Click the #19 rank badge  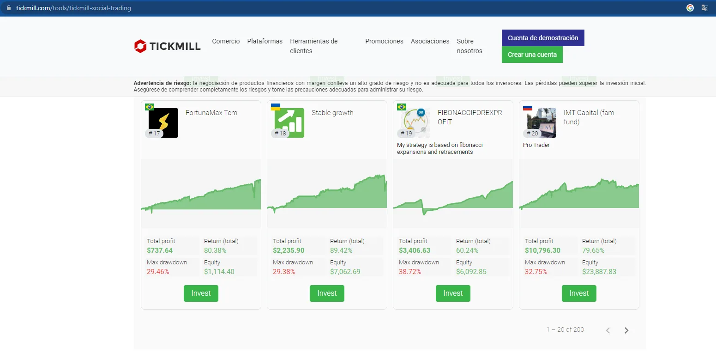(406, 134)
